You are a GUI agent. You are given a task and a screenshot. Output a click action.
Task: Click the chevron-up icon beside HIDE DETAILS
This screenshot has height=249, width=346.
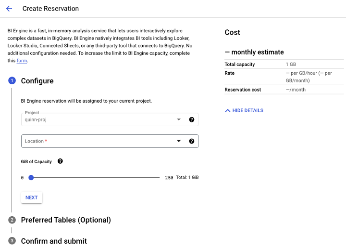(x=228, y=111)
